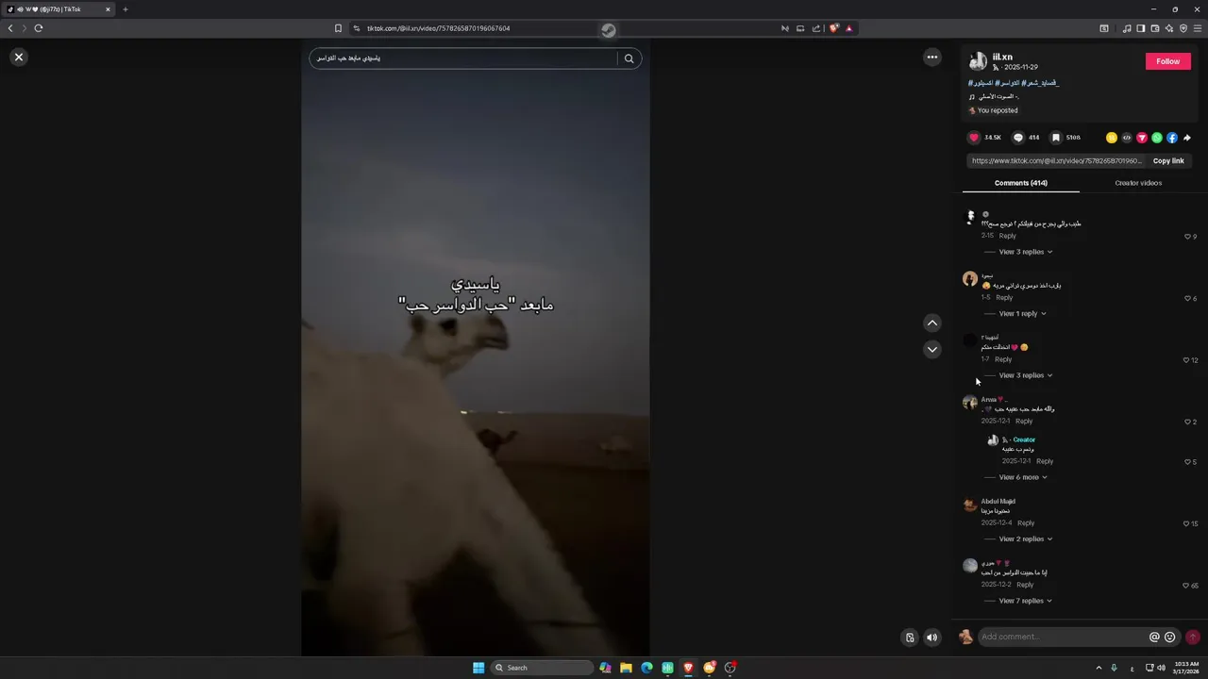Toggle the browser sidebar panel

pos(1140,28)
